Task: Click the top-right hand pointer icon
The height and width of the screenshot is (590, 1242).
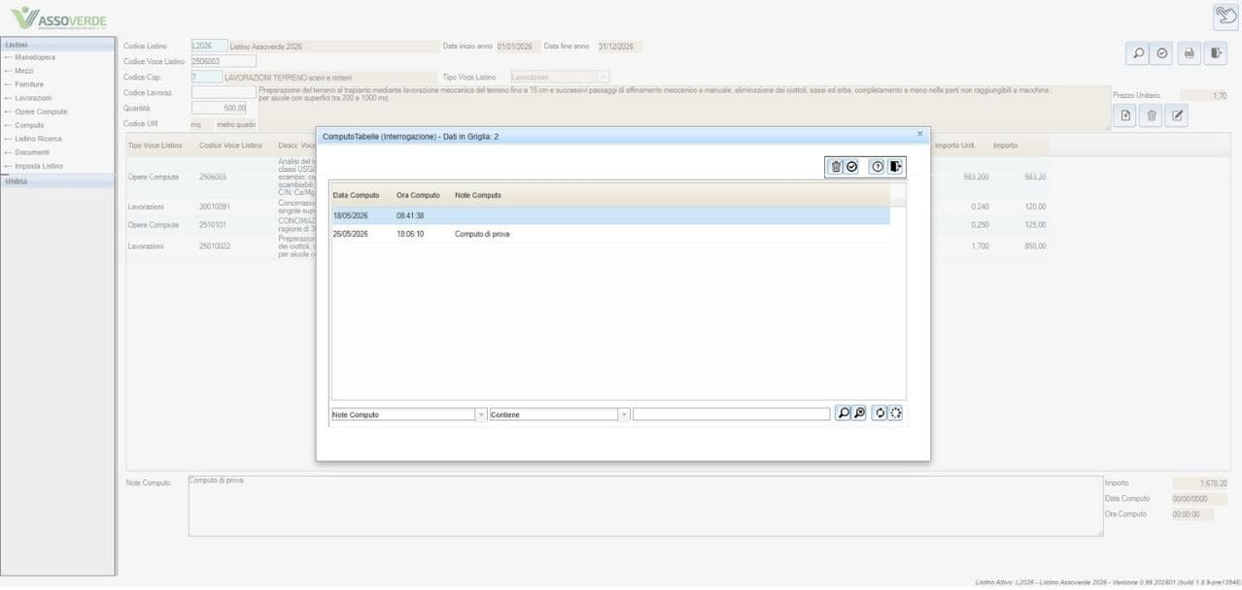Action: [1225, 16]
